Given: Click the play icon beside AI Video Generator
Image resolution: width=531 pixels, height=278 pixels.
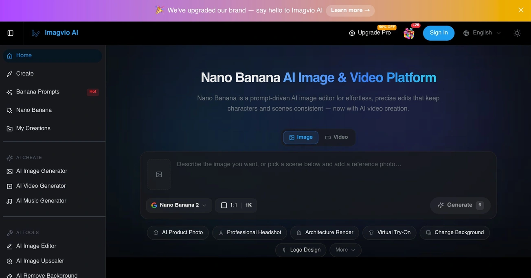Looking at the screenshot, I should 9,187.
